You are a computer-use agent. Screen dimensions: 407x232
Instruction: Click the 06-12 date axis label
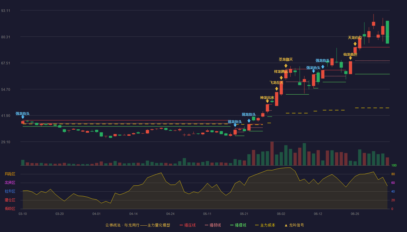318,214
